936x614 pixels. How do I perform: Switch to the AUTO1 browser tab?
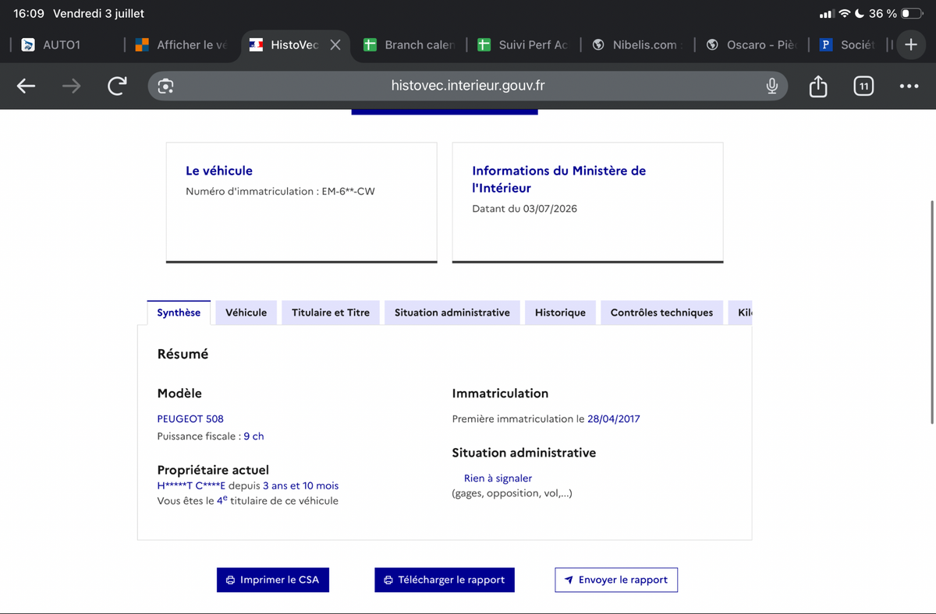[62, 44]
